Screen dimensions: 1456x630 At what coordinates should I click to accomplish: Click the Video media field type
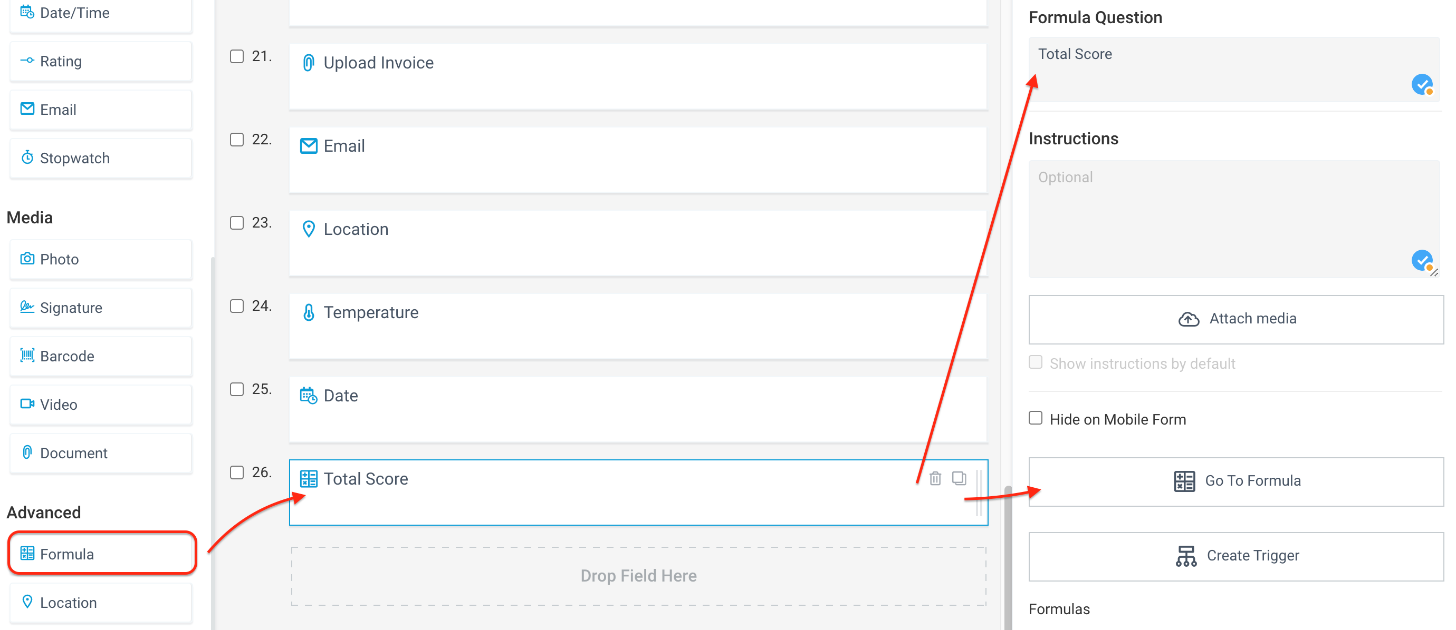[101, 404]
